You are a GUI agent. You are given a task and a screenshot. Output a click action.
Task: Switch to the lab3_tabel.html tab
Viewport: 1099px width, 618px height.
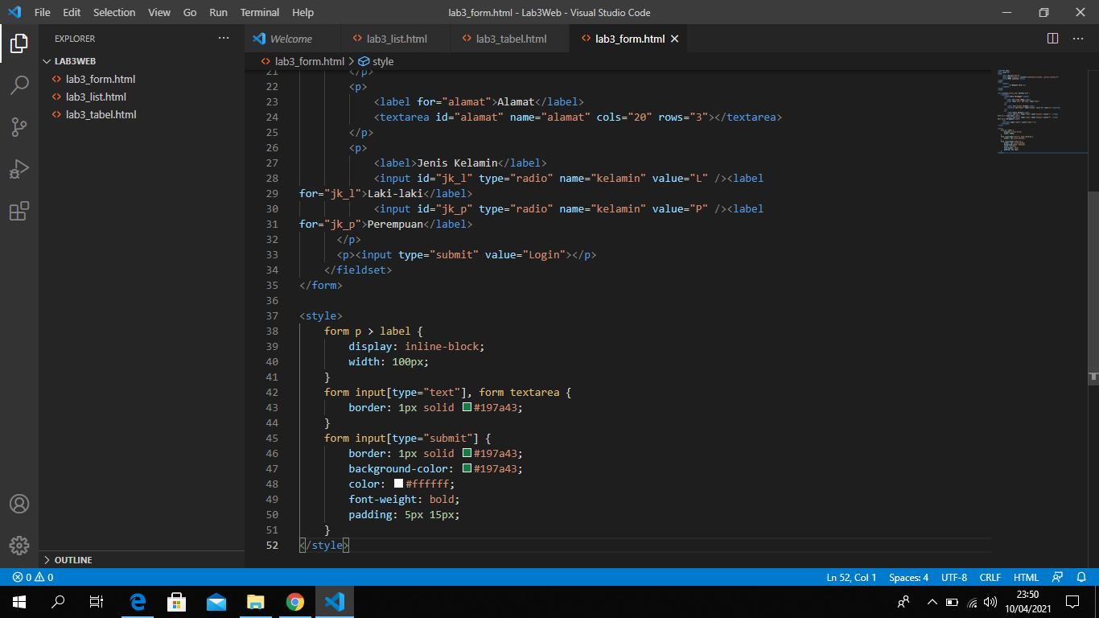510,39
